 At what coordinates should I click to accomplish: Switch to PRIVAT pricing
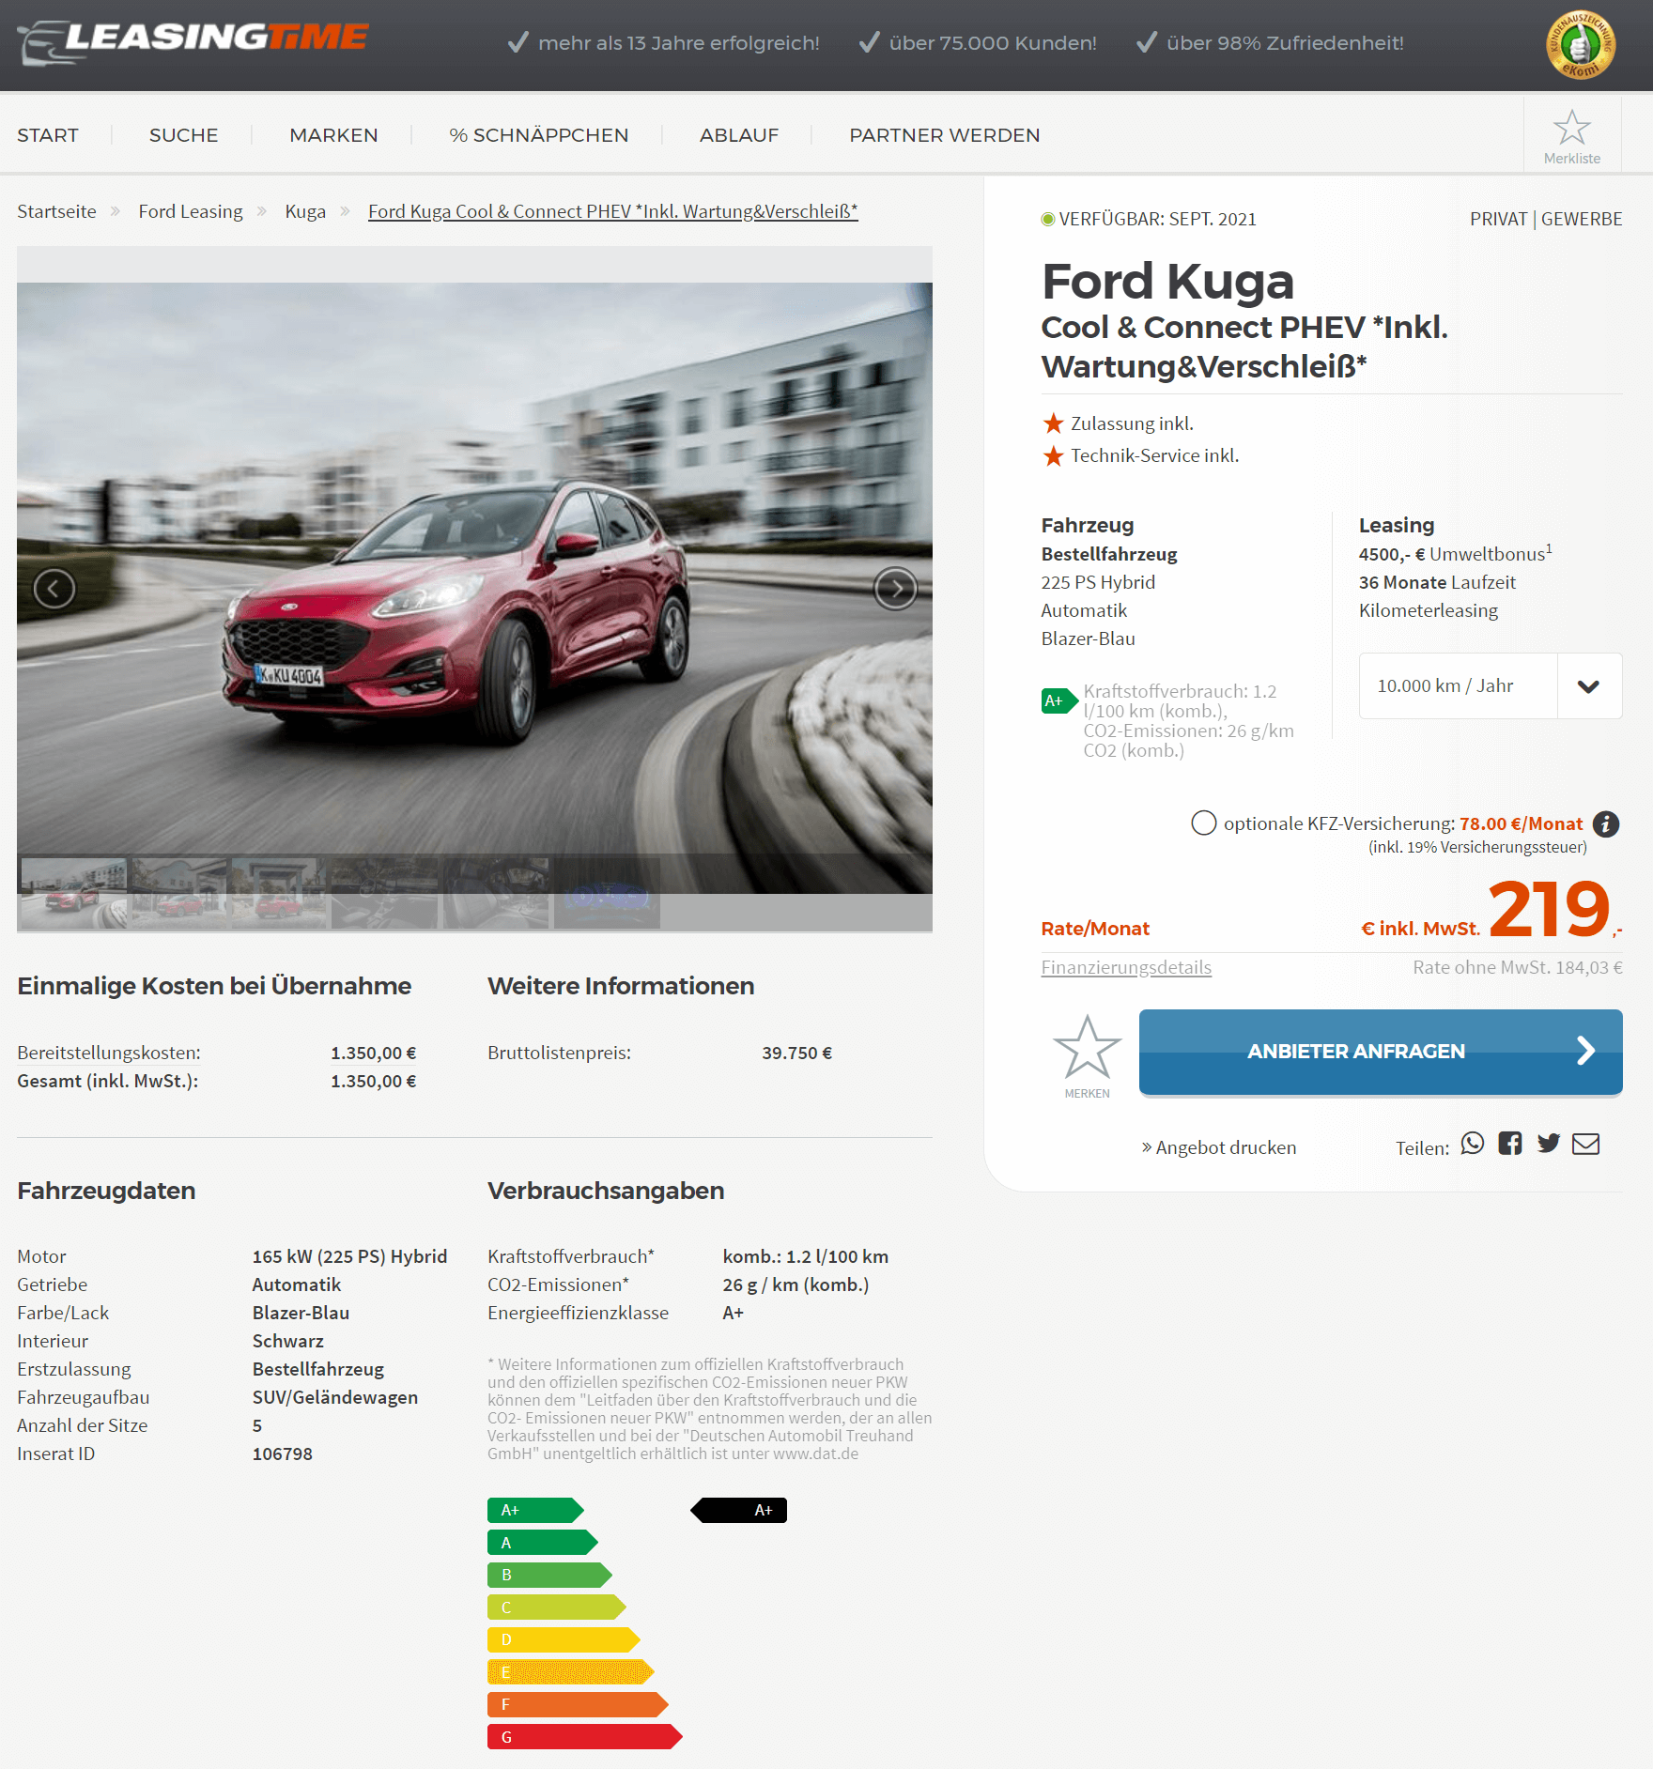(x=1499, y=219)
